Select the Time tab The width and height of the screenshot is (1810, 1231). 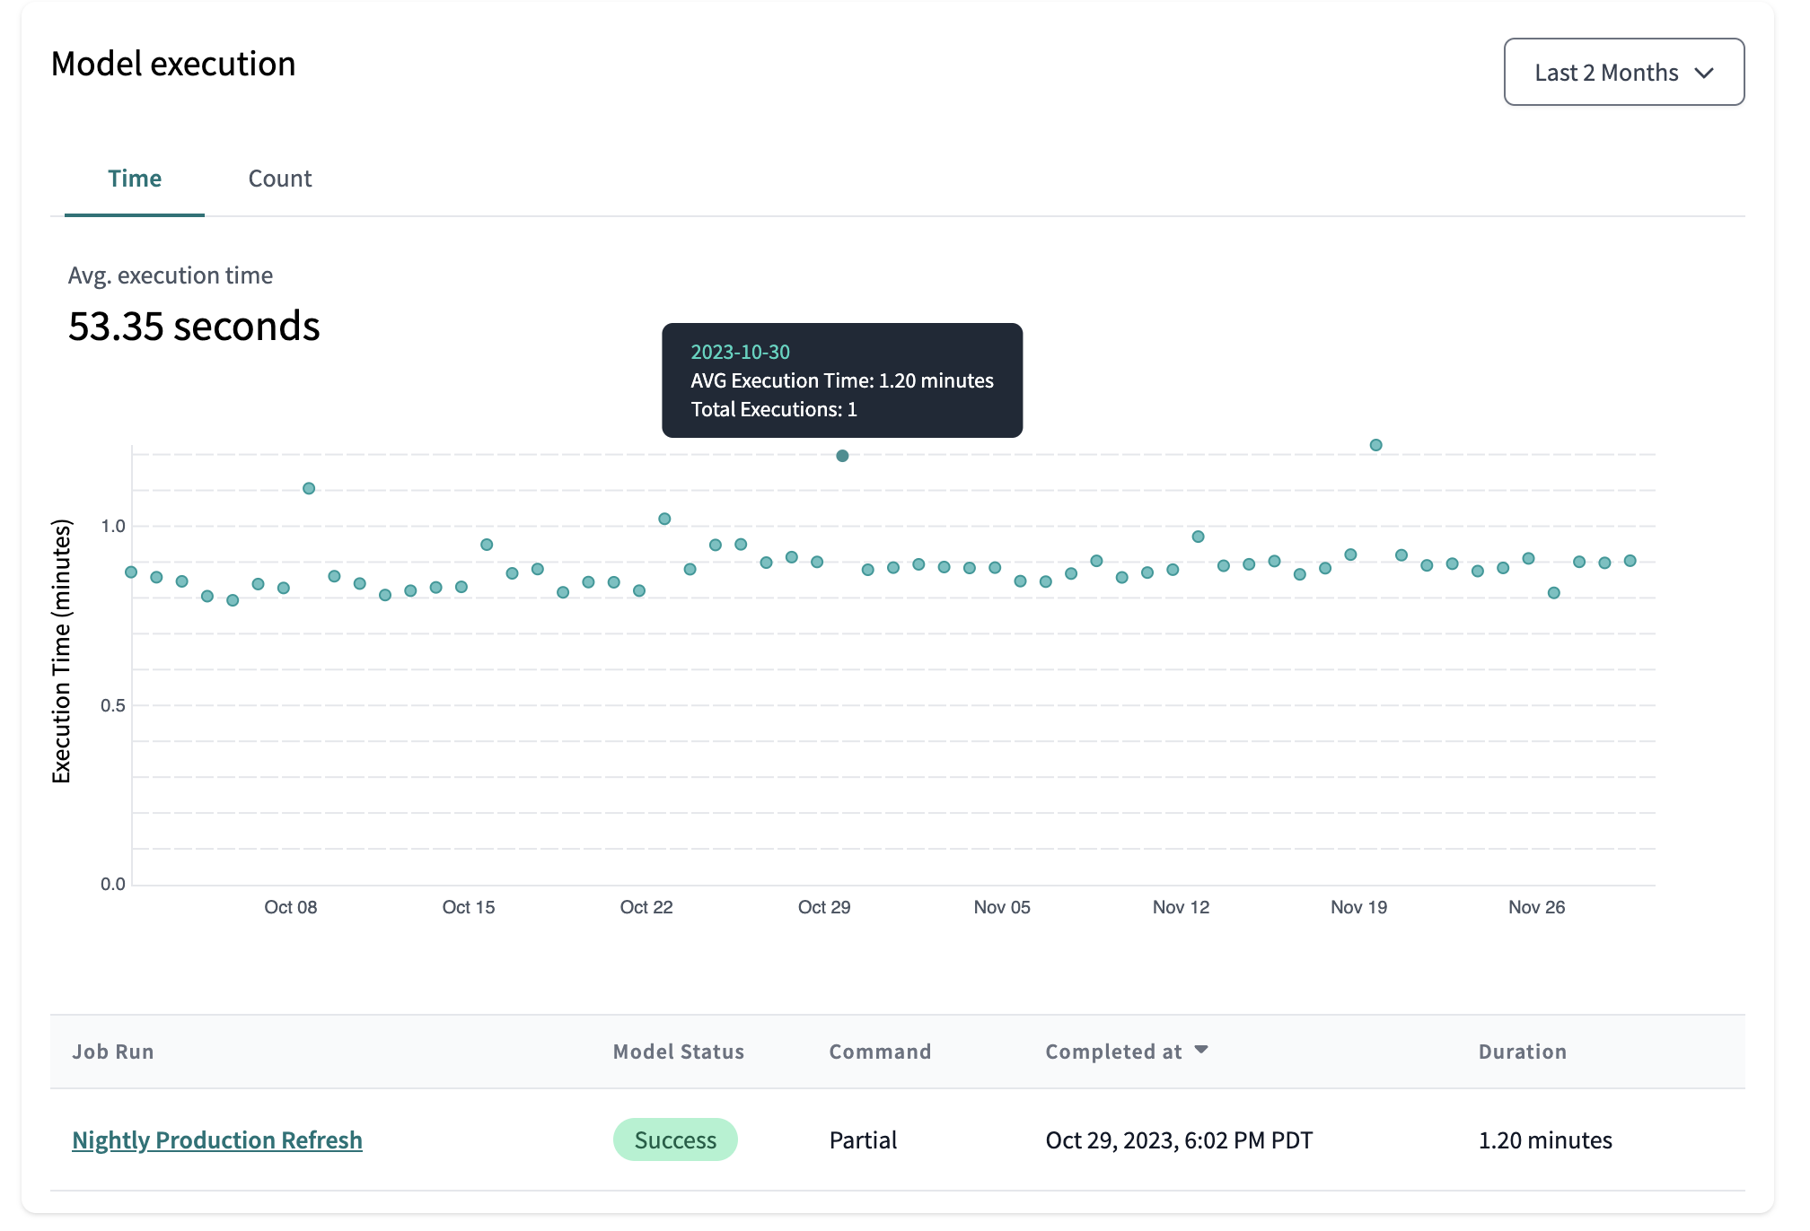click(x=135, y=179)
